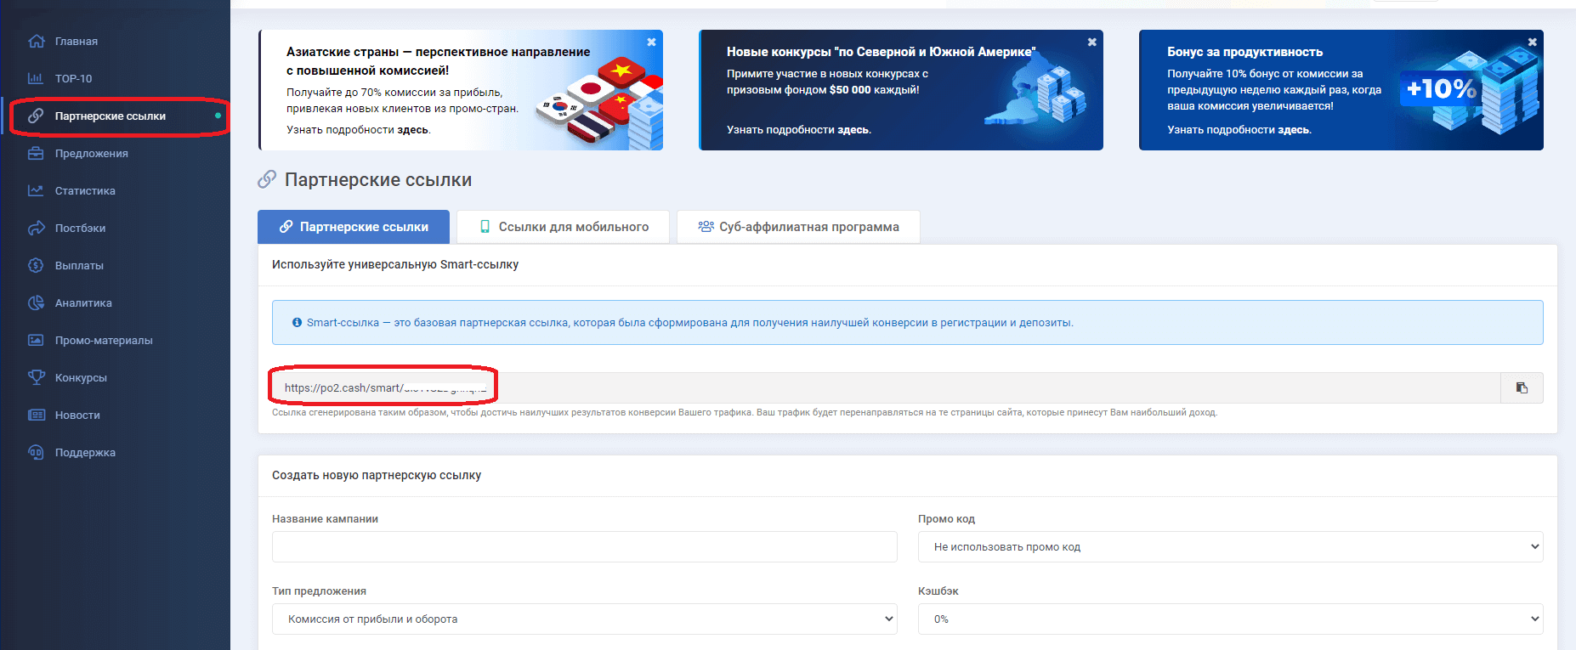The height and width of the screenshot is (650, 1576).
Task: Click the Название кампании input field
Action: [584, 546]
